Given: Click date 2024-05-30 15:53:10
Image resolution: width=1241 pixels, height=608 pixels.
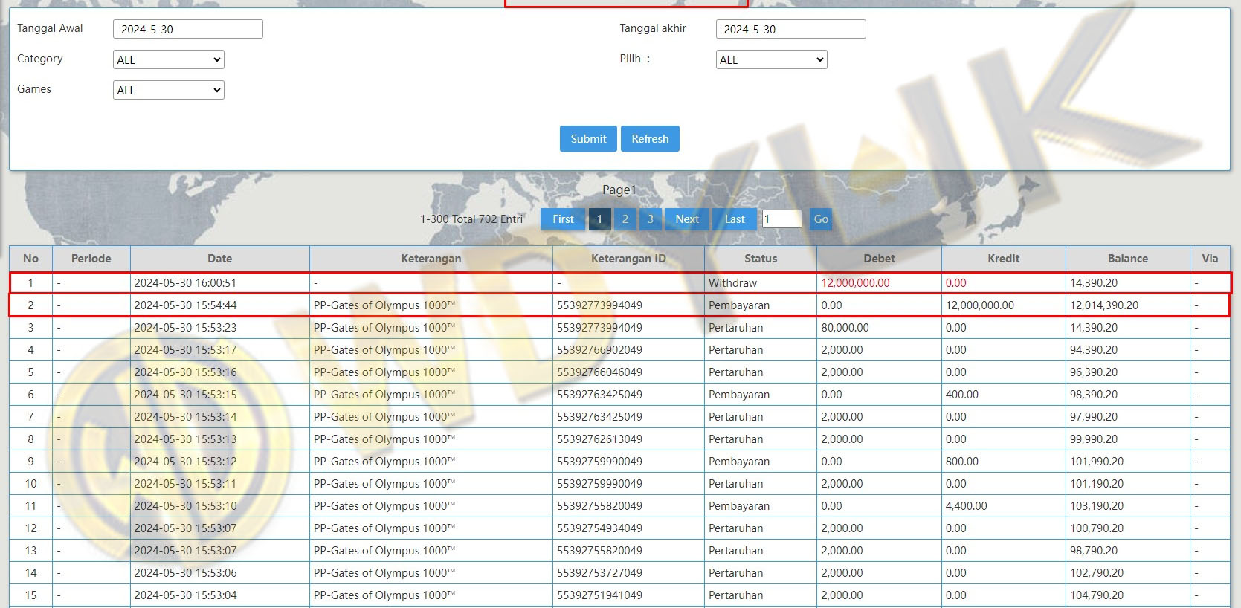Looking at the screenshot, I should tap(185, 506).
